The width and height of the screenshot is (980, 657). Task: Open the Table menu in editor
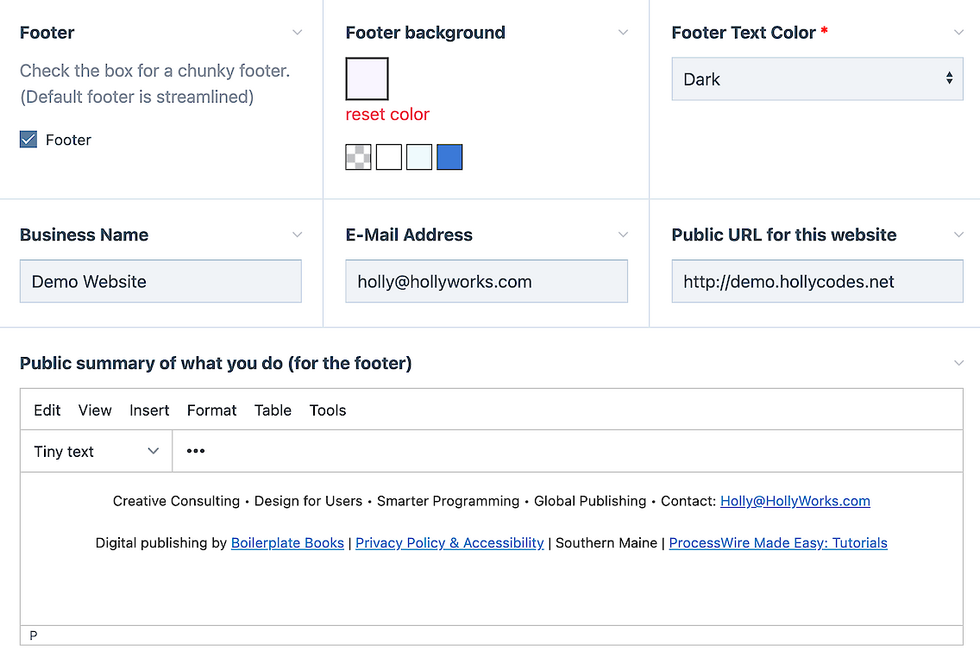click(x=273, y=410)
